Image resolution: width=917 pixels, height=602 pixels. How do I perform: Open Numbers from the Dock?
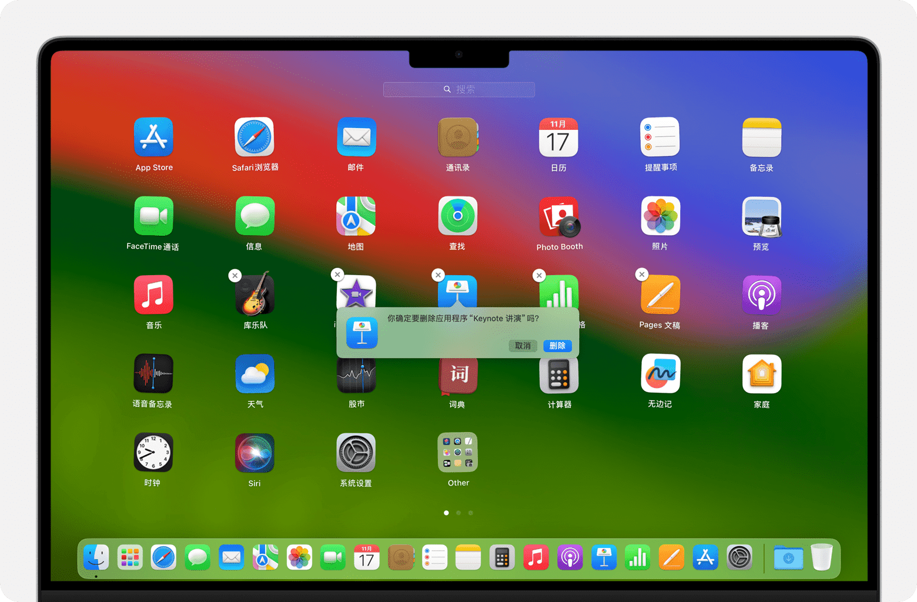coord(638,557)
